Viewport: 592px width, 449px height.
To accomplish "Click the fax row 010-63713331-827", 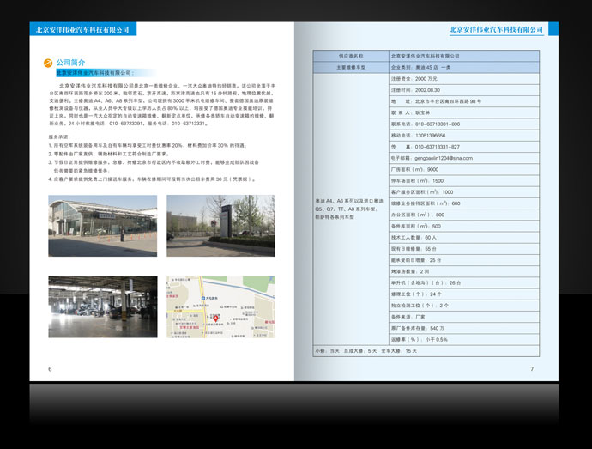I will tap(464, 147).
